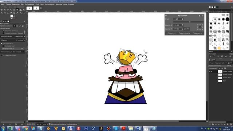Screen dimensions: 233x131
Task: Select the Zoom magnifier tool
Action: (24, 13)
